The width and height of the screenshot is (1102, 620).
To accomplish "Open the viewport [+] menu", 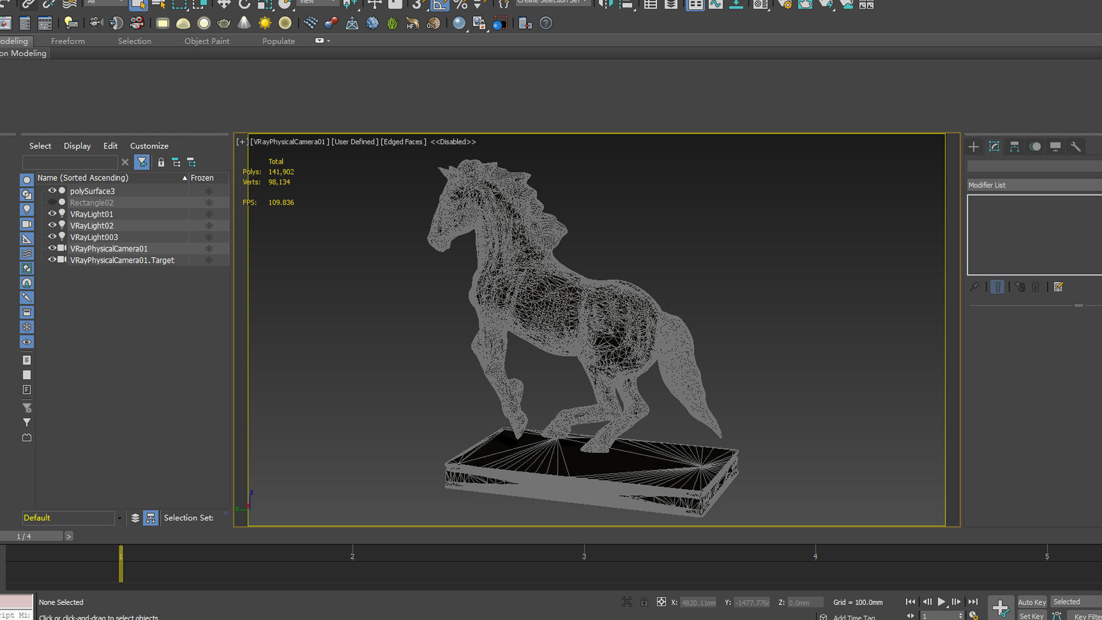I will [242, 142].
